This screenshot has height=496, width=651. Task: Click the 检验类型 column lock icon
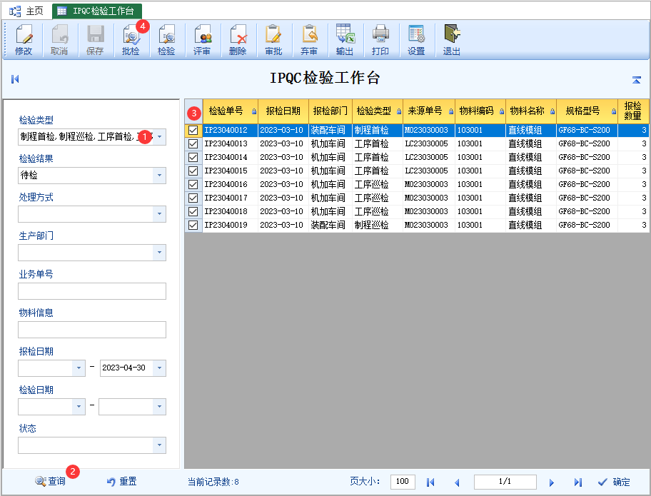(399, 111)
